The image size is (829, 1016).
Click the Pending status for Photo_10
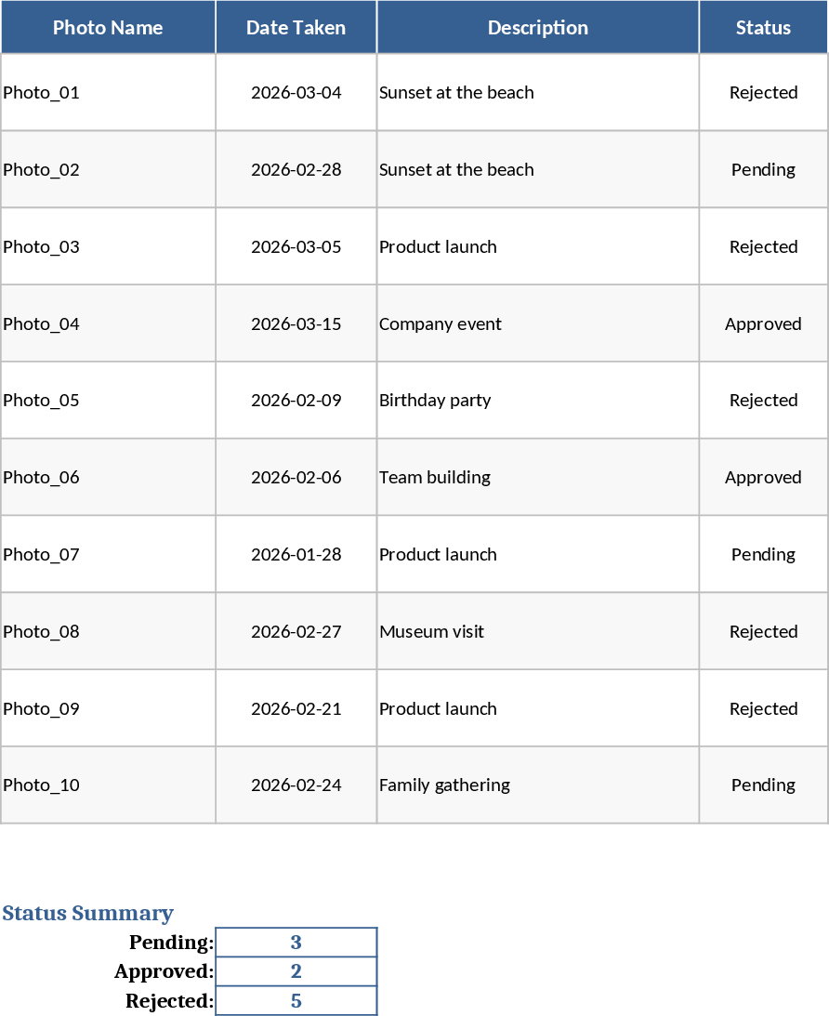[x=763, y=785]
